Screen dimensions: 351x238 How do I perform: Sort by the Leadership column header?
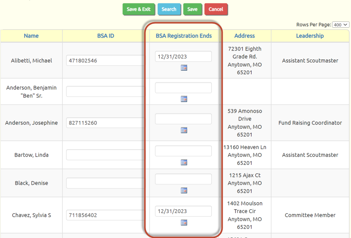pos(310,36)
